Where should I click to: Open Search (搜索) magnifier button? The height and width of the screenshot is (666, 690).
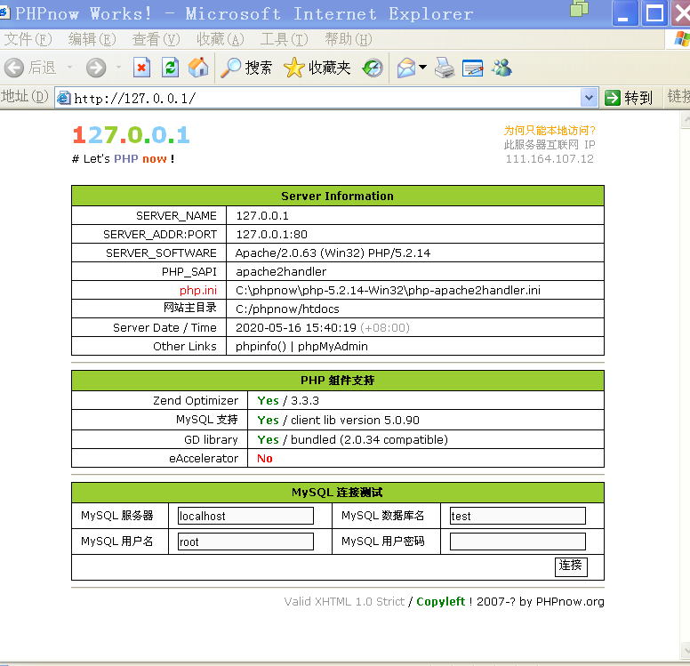[x=245, y=68]
